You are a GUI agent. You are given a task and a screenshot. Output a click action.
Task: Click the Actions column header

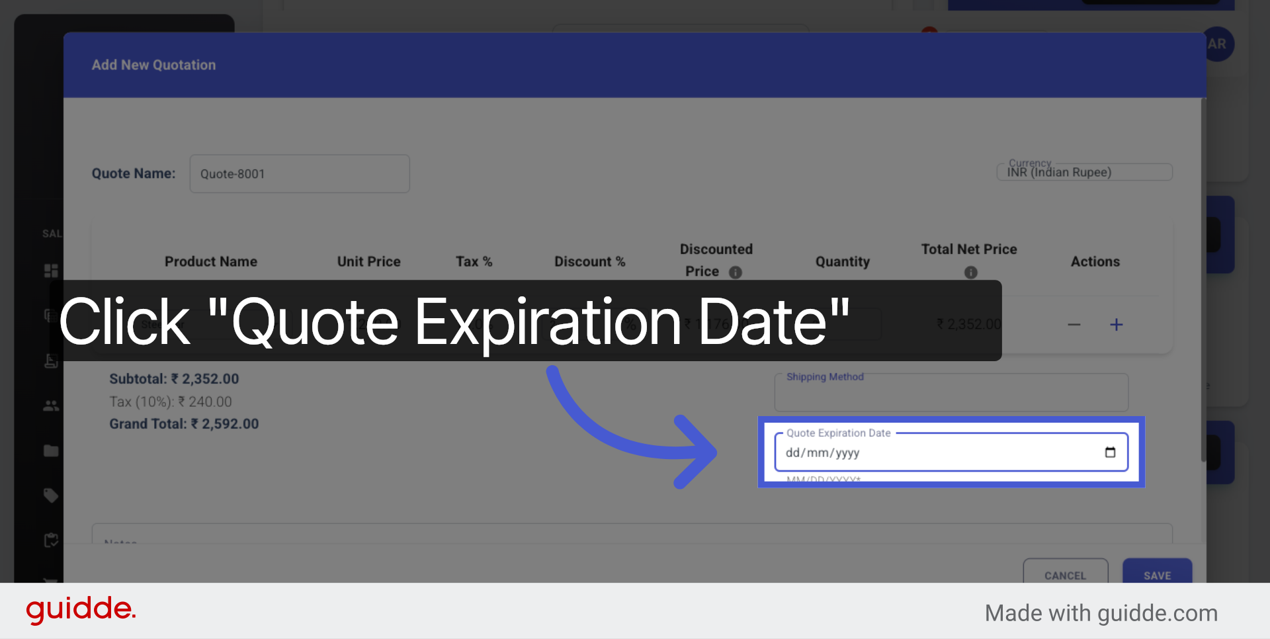(1095, 261)
